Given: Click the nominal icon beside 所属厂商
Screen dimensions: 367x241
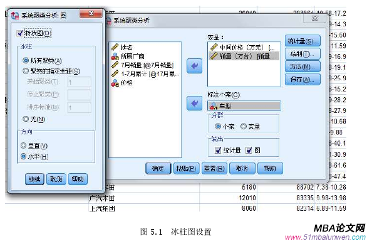Looking at the screenshot, I should click(115, 56).
